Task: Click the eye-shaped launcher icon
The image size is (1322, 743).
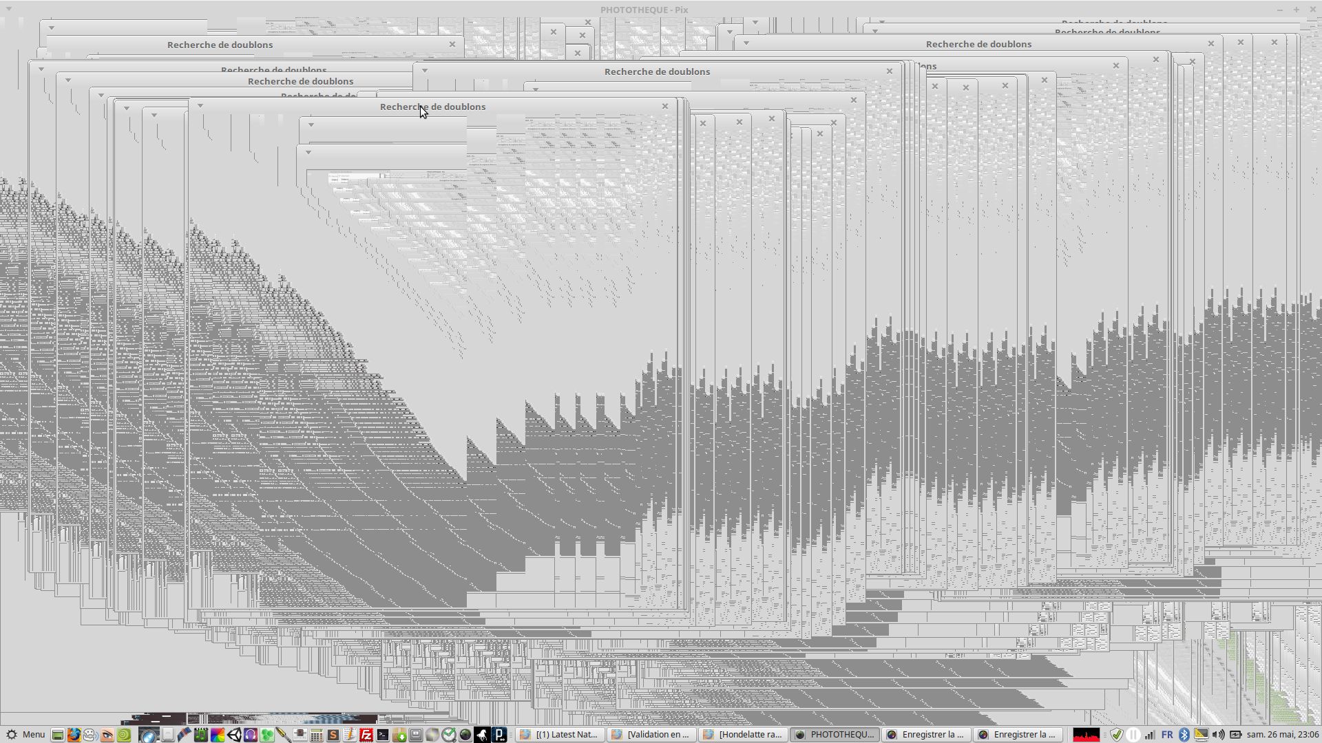Action: pyautogui.click(x=107, y=735)
